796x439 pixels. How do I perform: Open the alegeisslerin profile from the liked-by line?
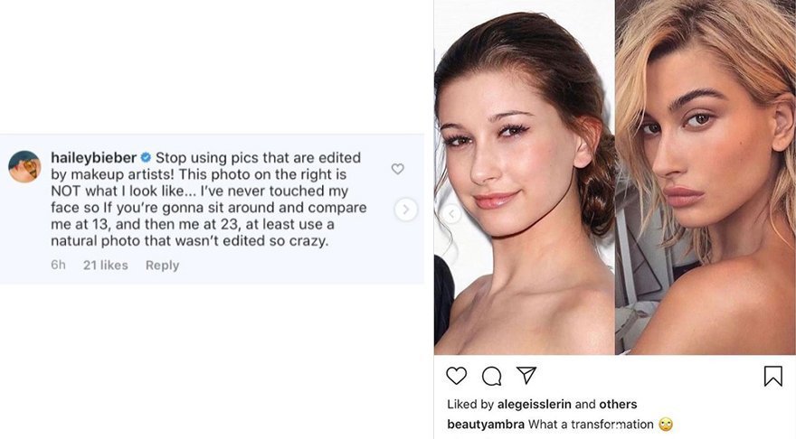pos(534,404)
